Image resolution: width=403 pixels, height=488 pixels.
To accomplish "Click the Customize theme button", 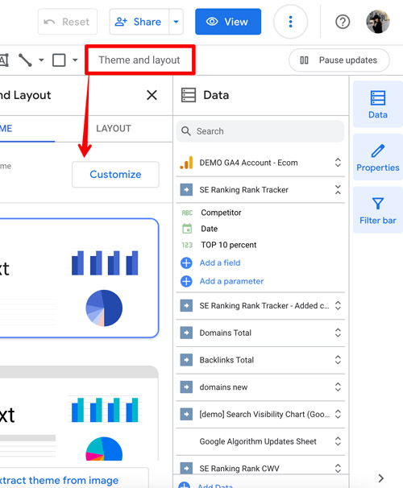I will tap(115, 174).
